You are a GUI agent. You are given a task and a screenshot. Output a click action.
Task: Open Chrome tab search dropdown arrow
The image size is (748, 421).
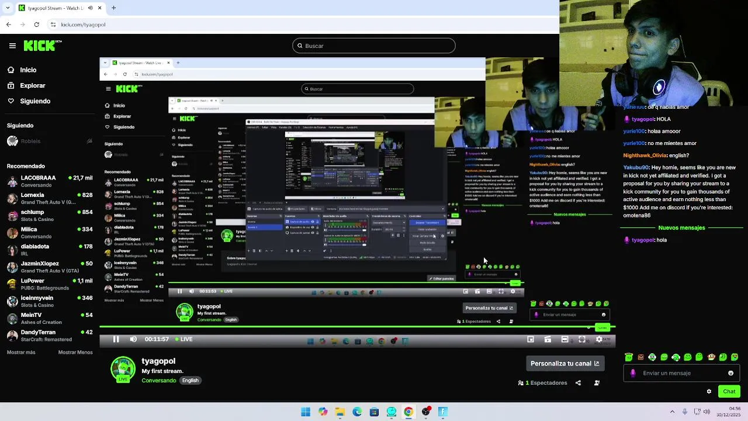(8, 8)
